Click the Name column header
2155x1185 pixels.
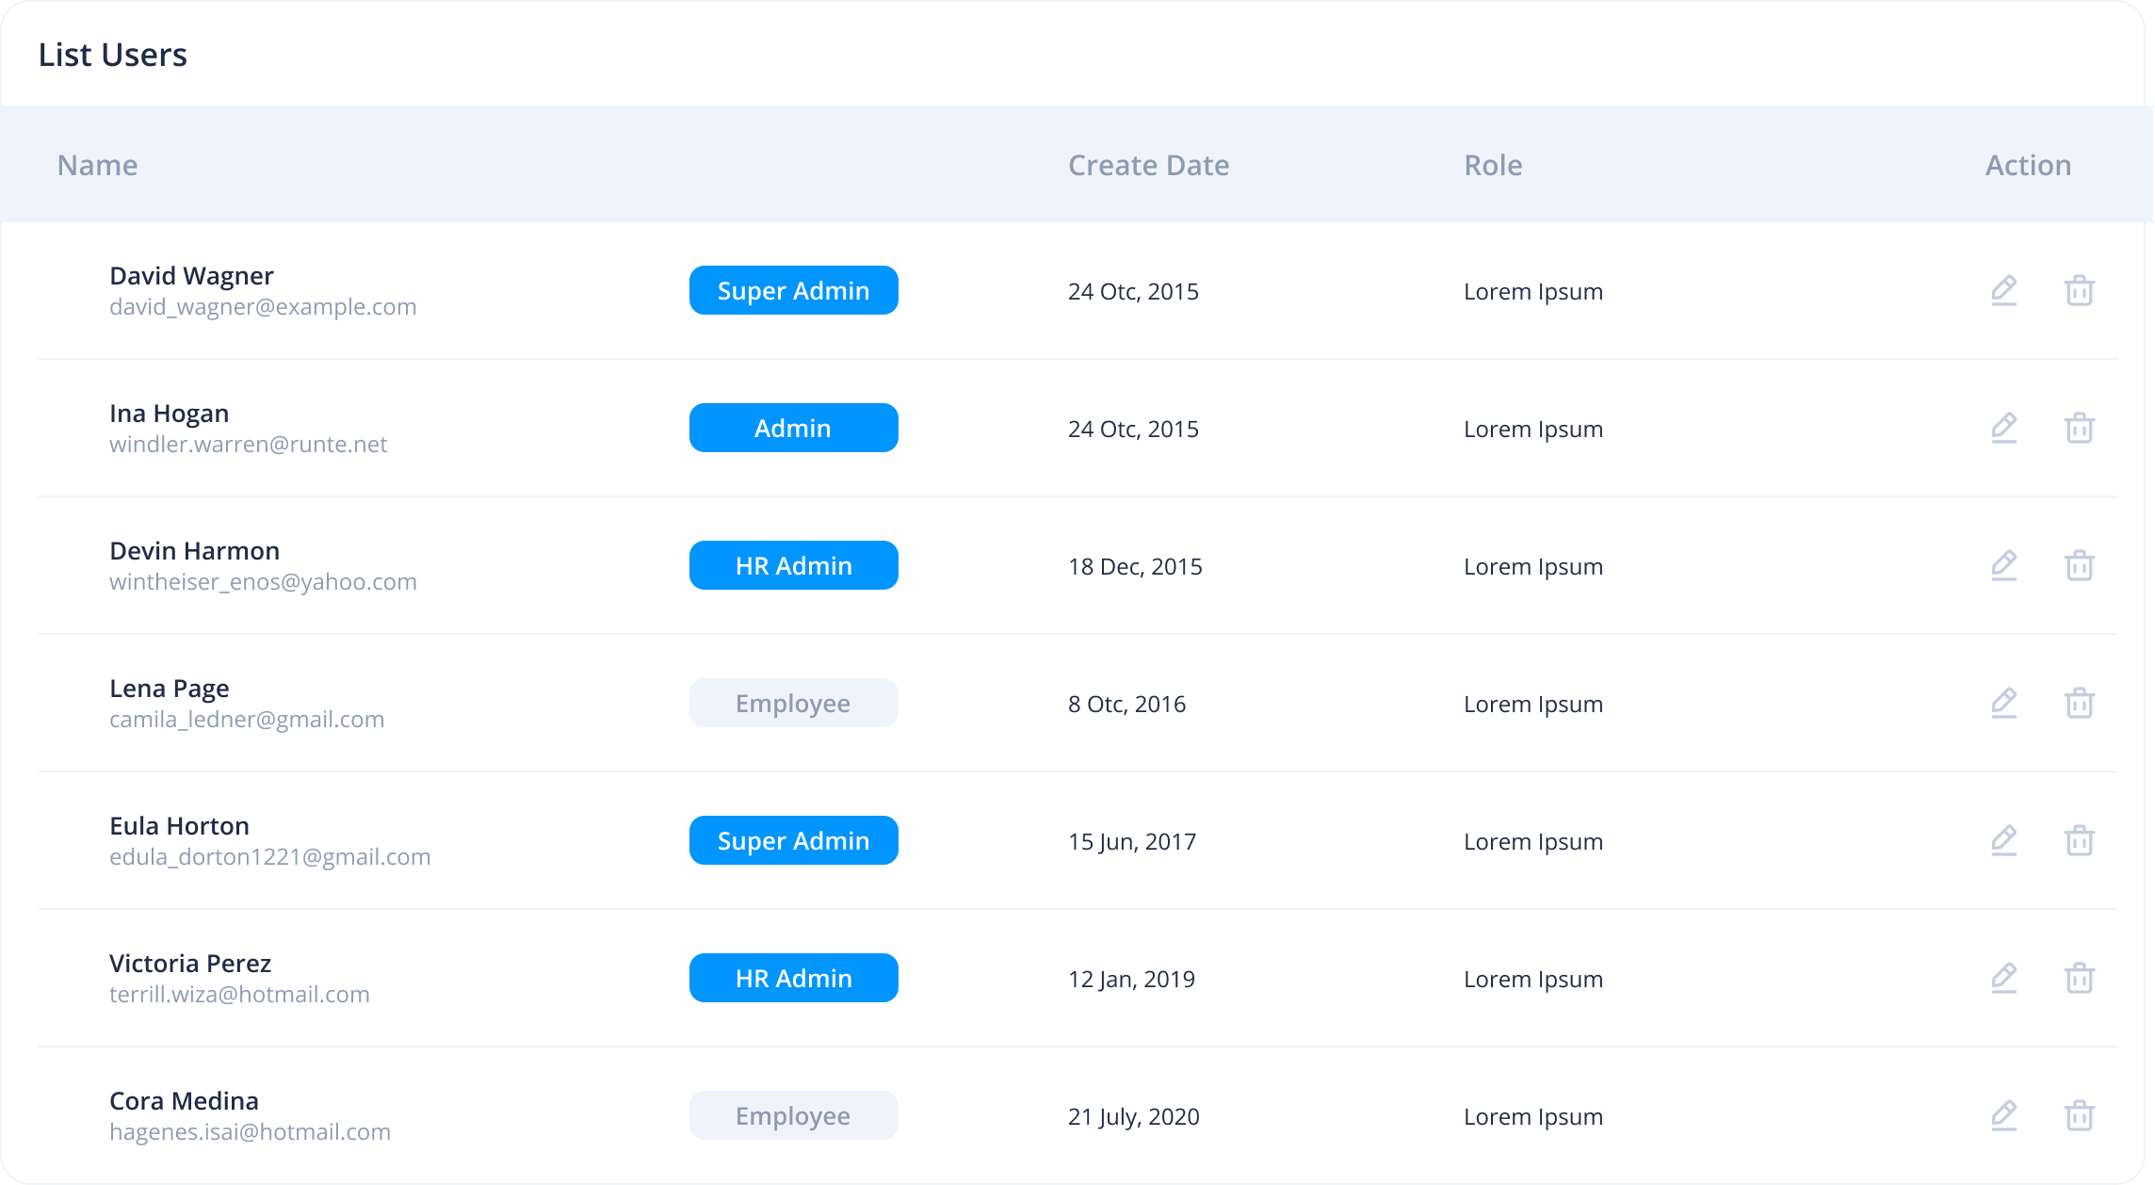point(97,165)
